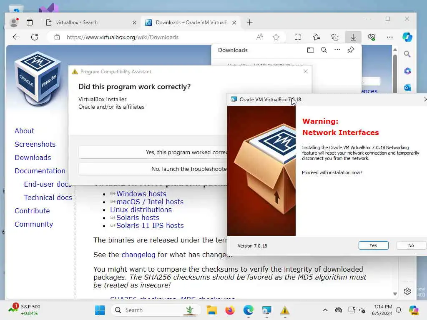Click No in VirtualBox installer warning
Viewport: 427px width, 320px height.
[x=411, y=245]
